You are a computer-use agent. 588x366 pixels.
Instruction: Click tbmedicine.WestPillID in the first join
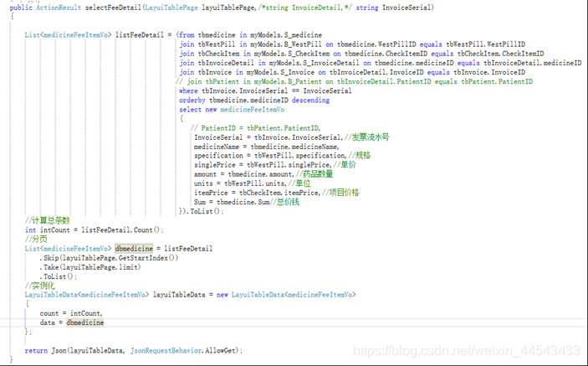click(376, 44)
